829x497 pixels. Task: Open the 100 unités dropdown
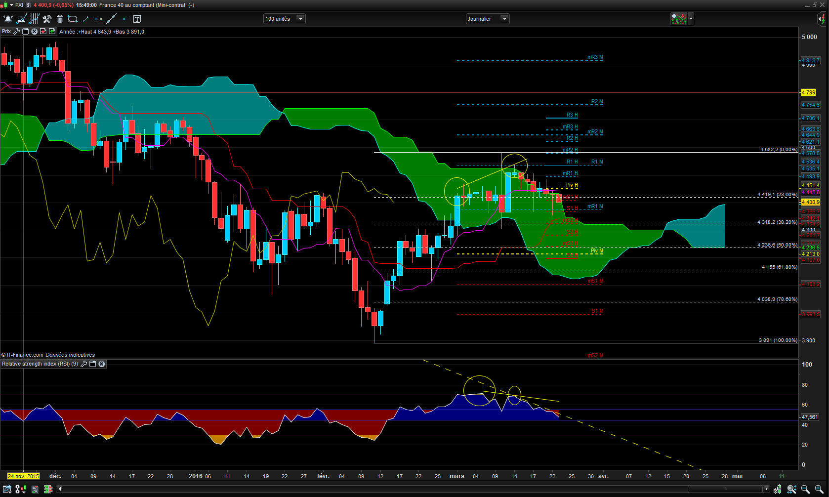pos(285,19)
